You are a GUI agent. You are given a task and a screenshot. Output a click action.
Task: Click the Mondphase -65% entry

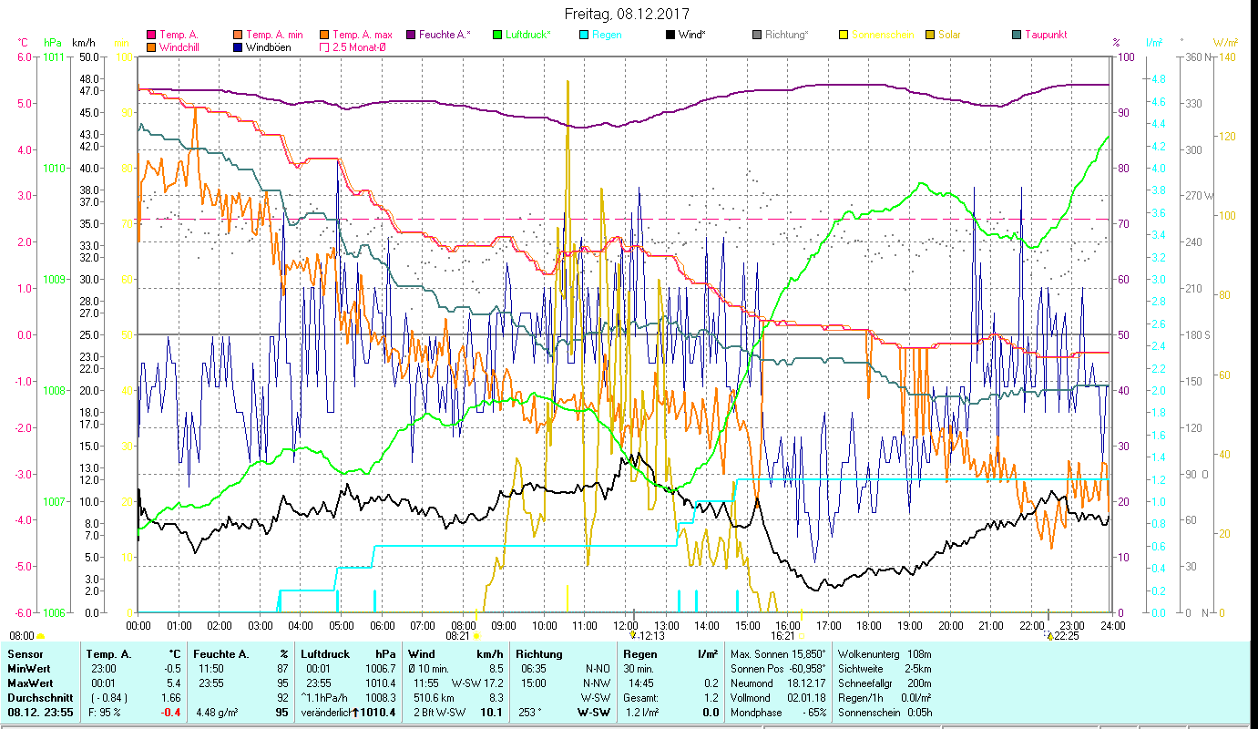coord(779,713)
